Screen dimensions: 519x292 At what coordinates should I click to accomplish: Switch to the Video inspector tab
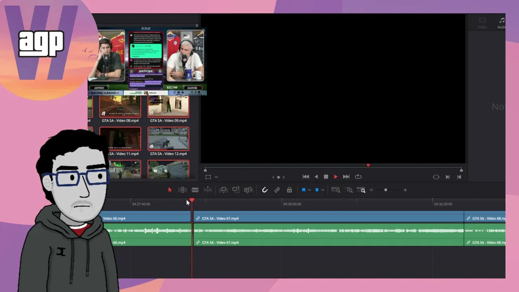click(482, 23)
